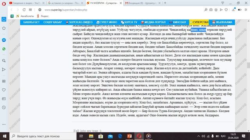
Task: Open СОҢКУ КАБАР menu item
Action: coord(53,22)
